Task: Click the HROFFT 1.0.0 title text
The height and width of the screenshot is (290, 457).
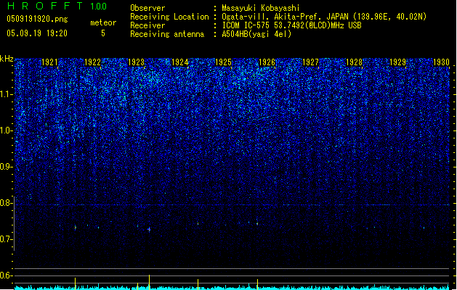Action: coord(57,6)
